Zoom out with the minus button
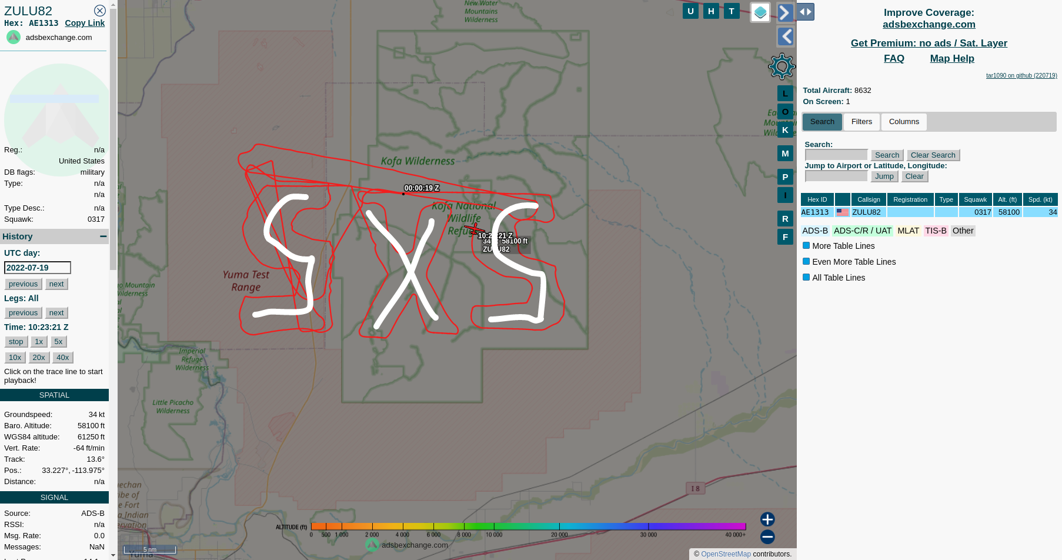 point(767,536)
